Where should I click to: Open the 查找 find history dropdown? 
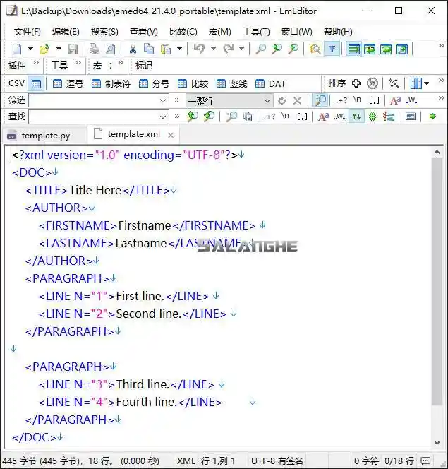coord(163,117)
